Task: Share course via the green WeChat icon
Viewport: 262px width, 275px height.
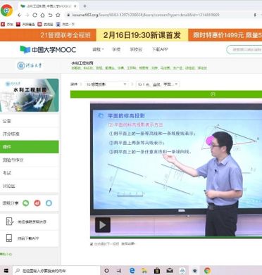Action: pos(26,203)
